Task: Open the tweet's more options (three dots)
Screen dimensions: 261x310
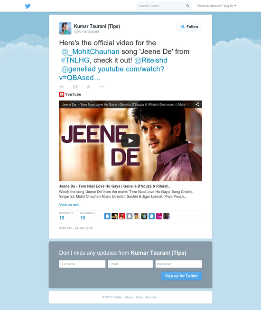Action: tap(102, 87)
